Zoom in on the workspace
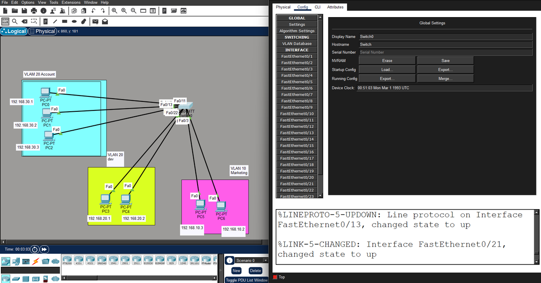The image size is (541, 283). (x=114, y=11)
